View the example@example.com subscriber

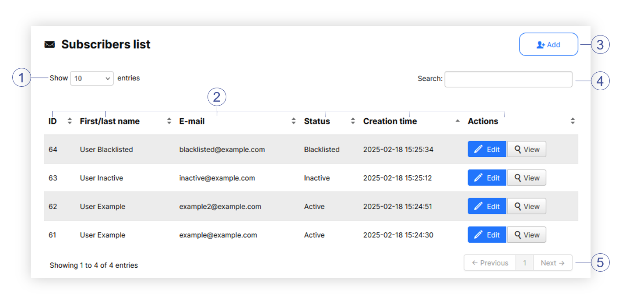pos(527,235)
